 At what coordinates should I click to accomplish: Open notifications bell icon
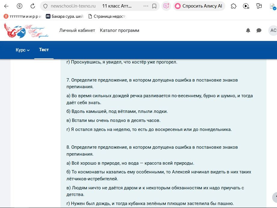[248, 30]
